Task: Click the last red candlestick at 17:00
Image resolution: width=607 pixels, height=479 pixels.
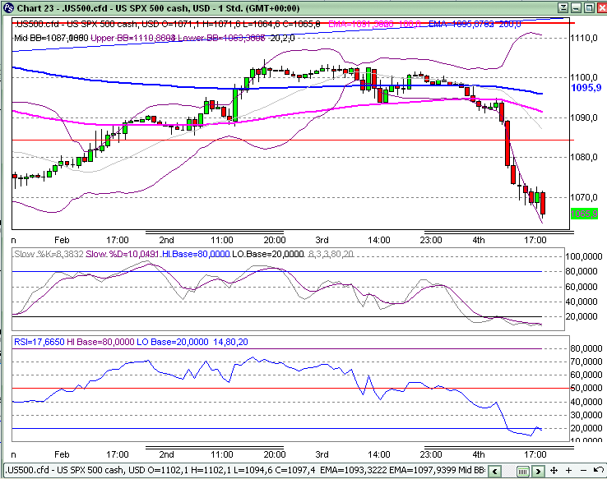Action: [x=543, y=204]
